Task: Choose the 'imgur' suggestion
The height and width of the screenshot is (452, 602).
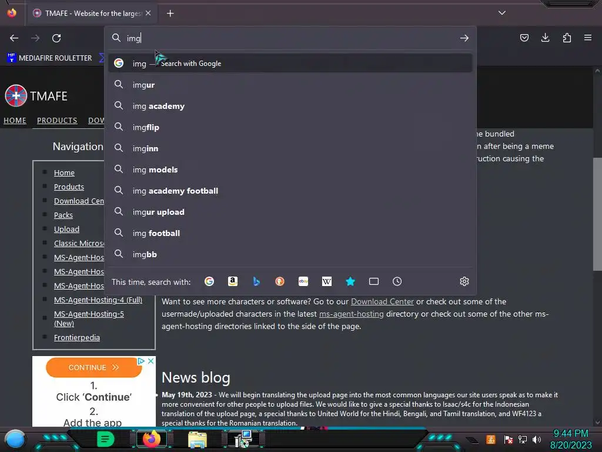Action: pos(290,85)
